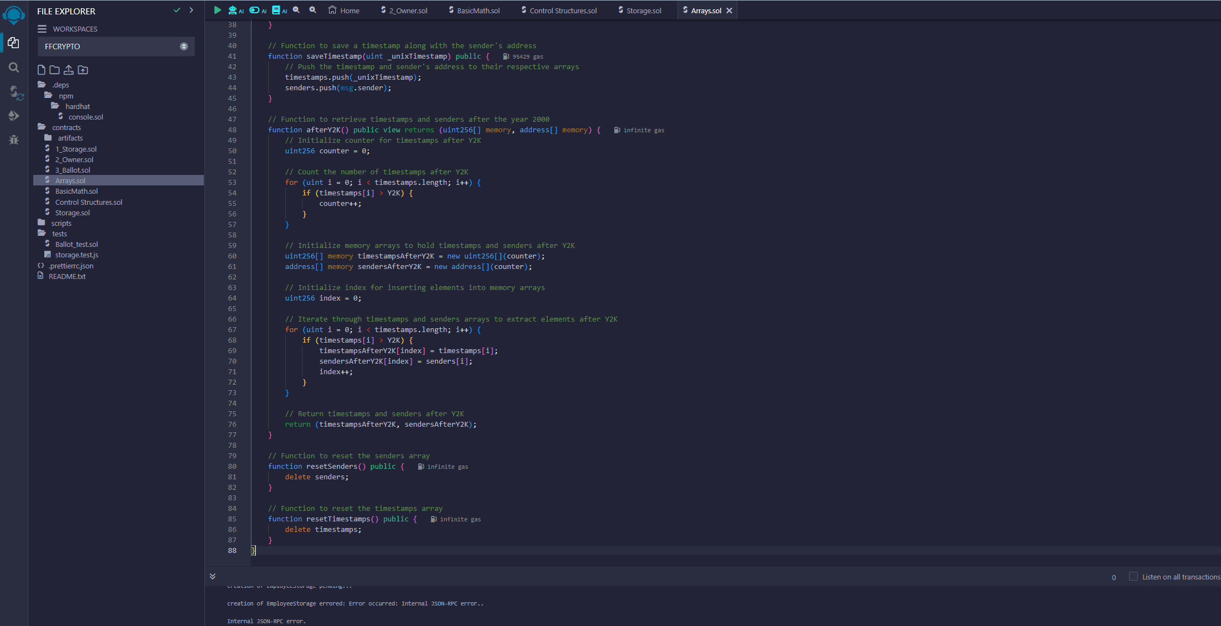Click the upload folder icon
The width and height of the screenshot is (1221, 626).
tap(83, 70)
